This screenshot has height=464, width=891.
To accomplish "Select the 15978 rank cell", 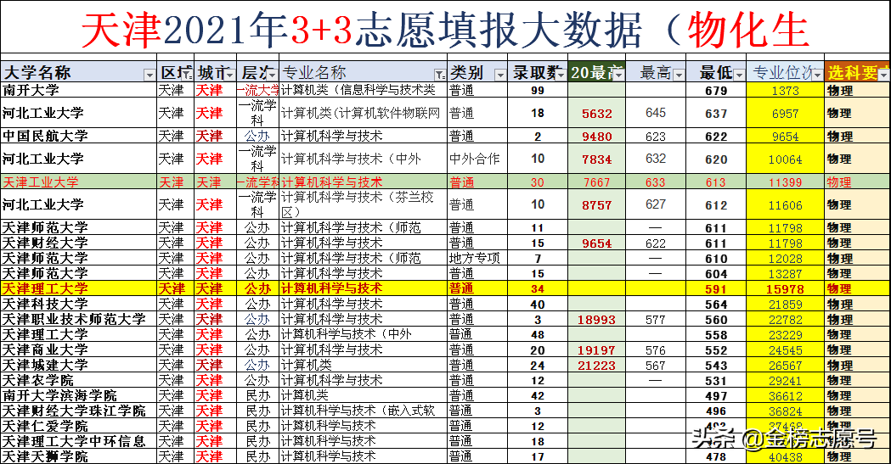I will pyautogui.click(x=786, y=288).
